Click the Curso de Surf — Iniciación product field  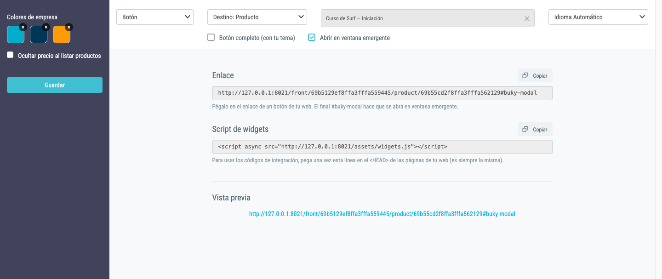pyautogui.click(x=428, y=18)
